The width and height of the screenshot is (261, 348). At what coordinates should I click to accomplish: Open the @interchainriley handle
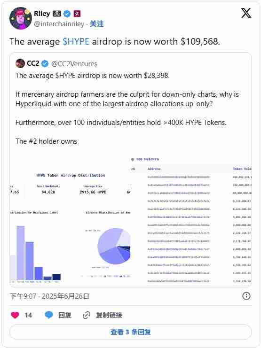tap(59, 24)
